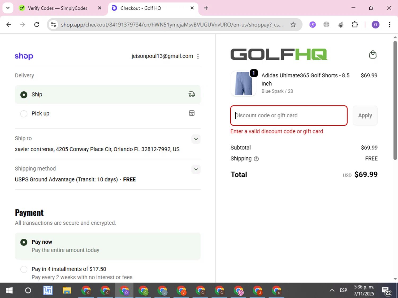Image resolution: width=398 pixels, height=298 pixels.
Task: View site information icon in address bar
Action: click(x=53, y=25)
